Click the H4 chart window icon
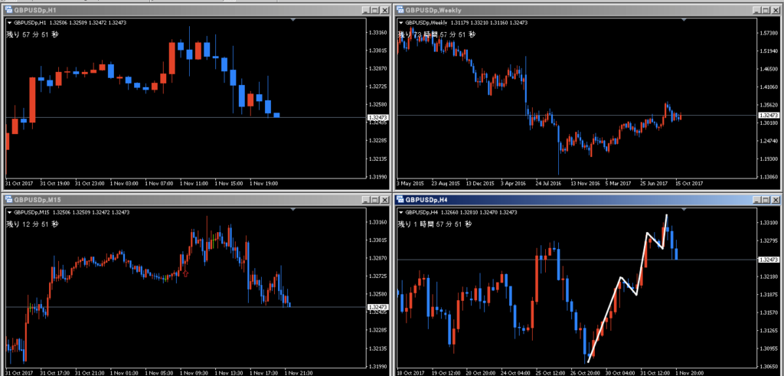This screenshot has width=784, height=376. point(399,199)
